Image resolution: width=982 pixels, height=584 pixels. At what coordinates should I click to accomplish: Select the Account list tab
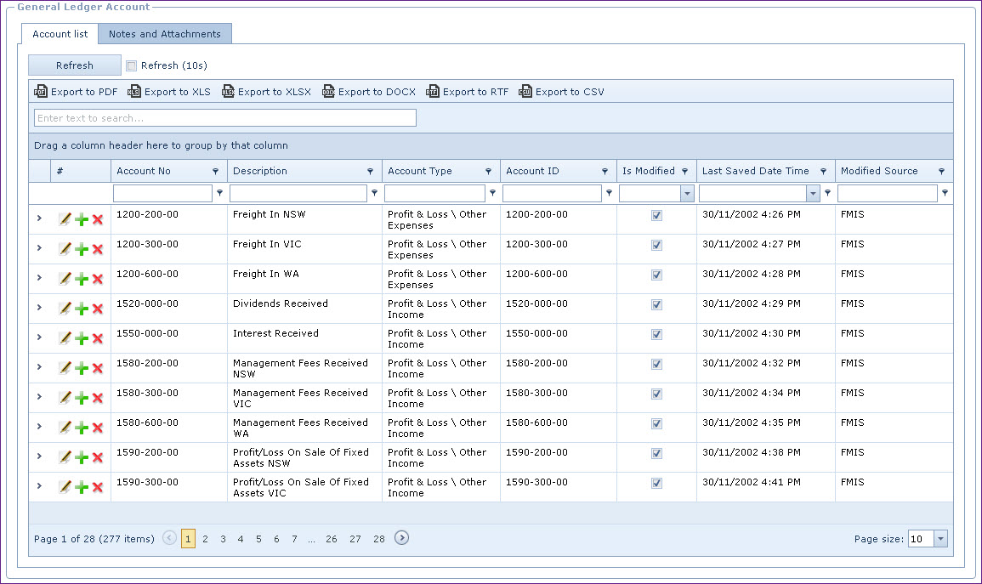click(60, 34)
